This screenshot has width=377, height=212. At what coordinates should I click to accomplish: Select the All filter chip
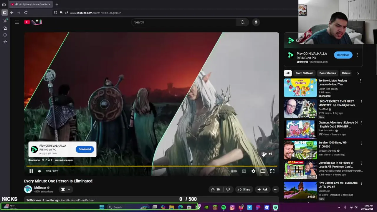click(288, 73)
